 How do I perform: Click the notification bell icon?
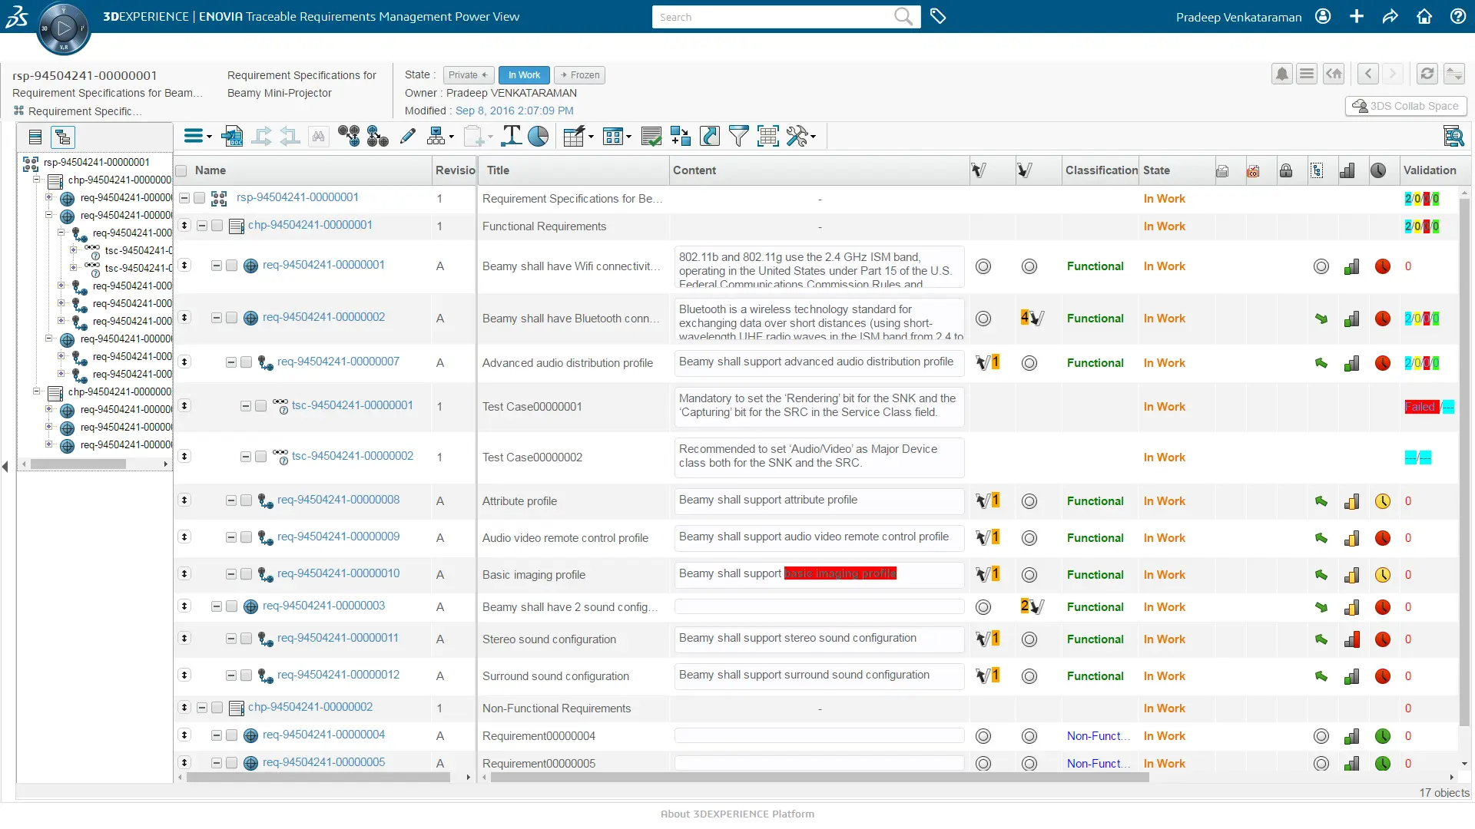(x=1281, y=74)
